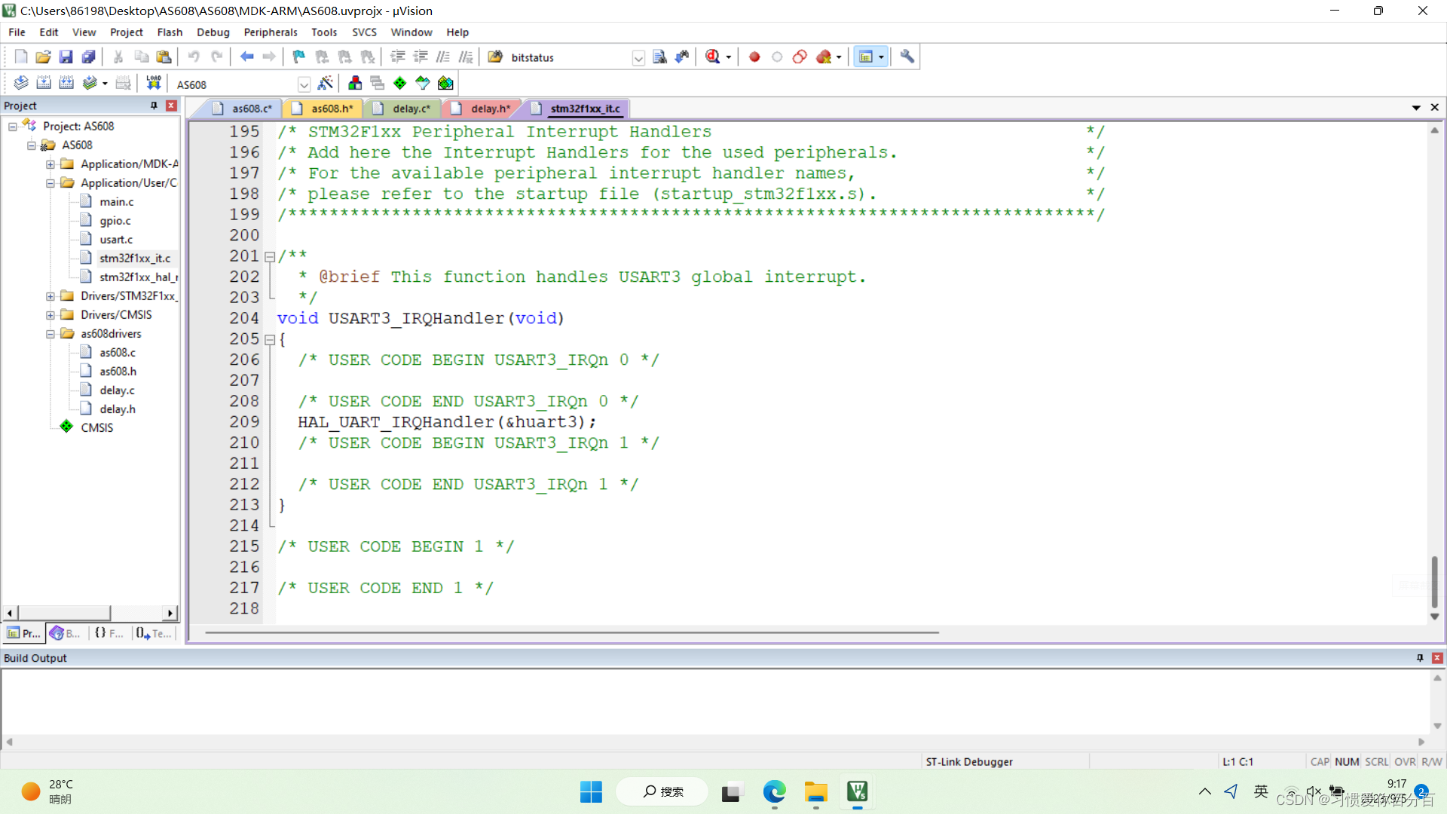Collapse the comment fold at line 201
The height and width of the screenshot is (814, 1447).
pyautogui.click(x=269, y=257)
